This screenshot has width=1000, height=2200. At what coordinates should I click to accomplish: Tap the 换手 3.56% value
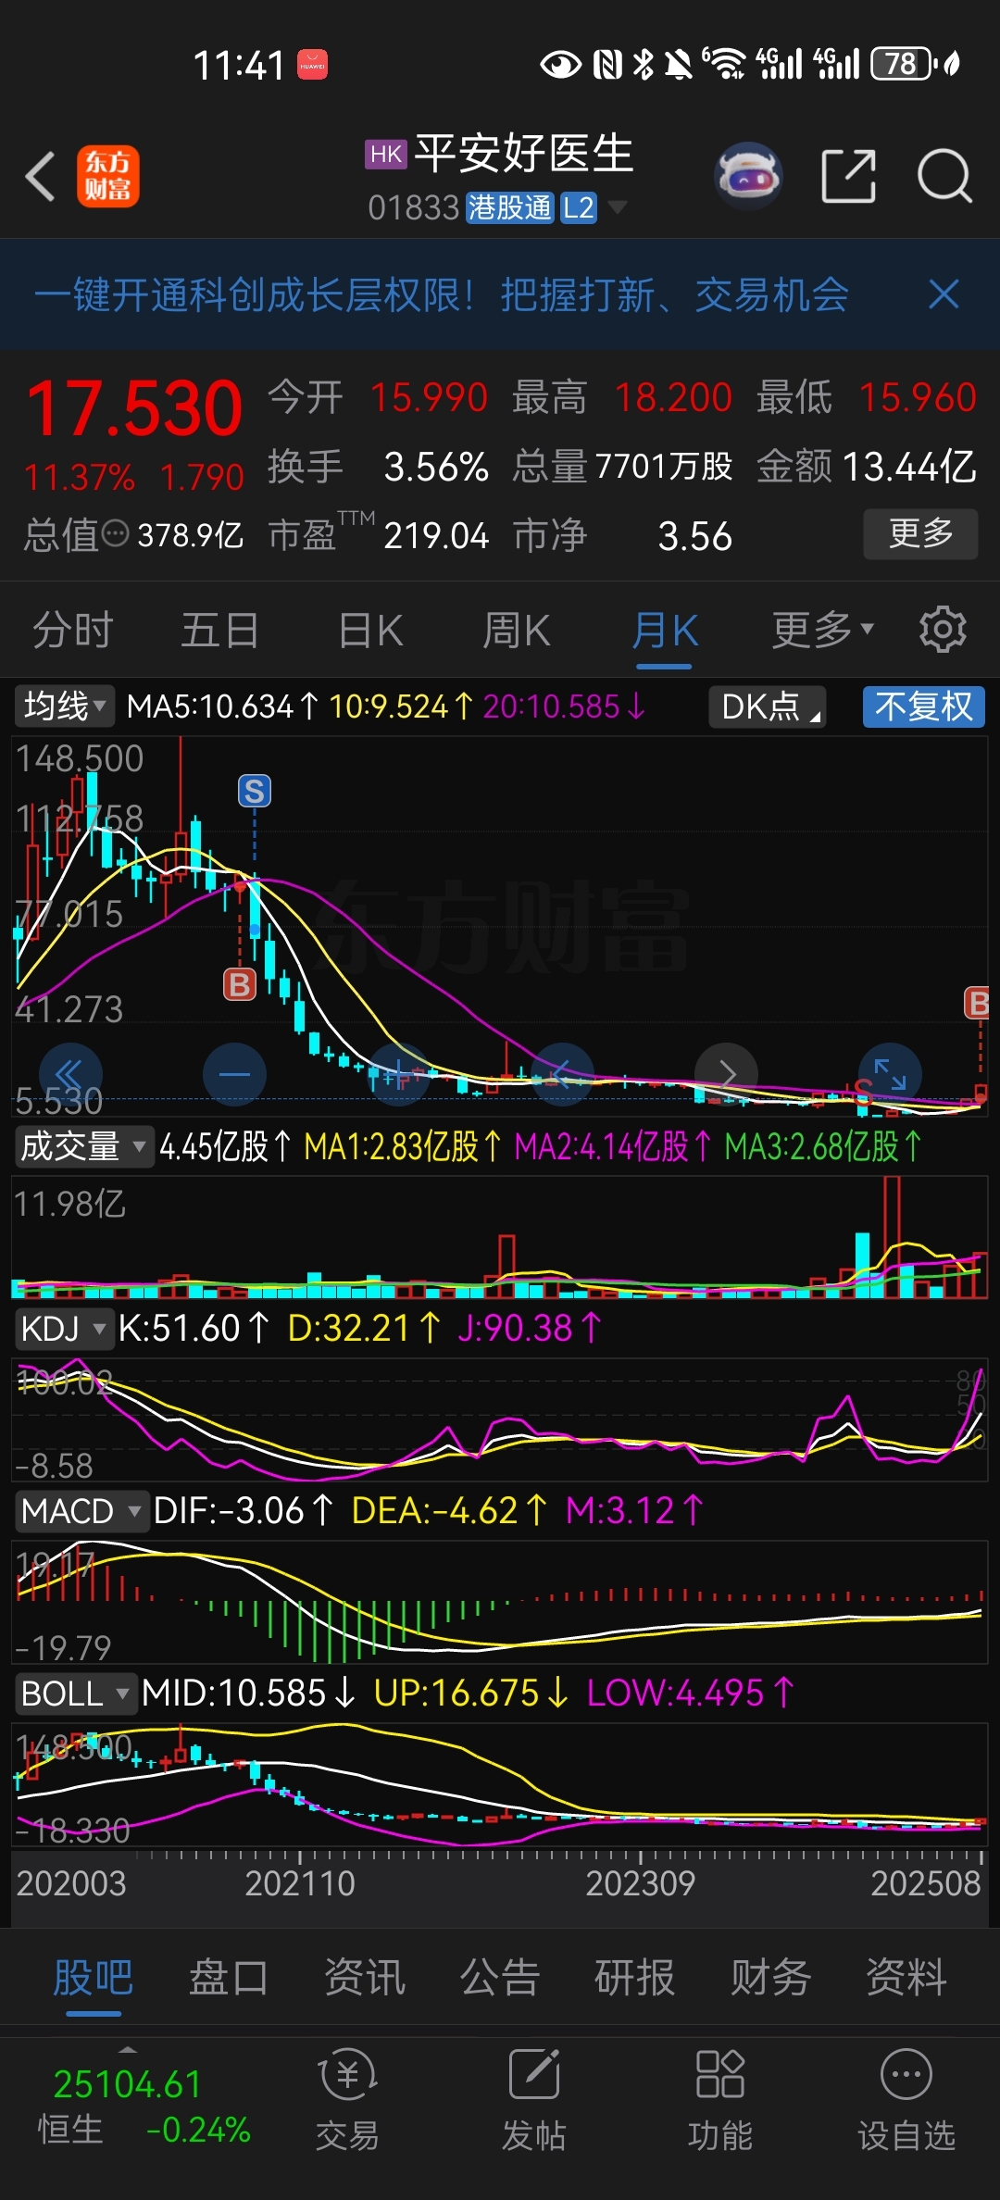click(379, 467)
